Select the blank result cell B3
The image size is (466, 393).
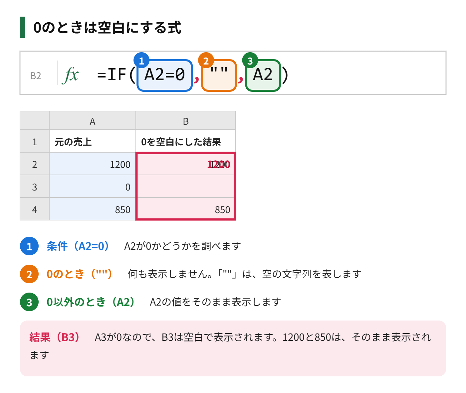[x=186, y=187]
